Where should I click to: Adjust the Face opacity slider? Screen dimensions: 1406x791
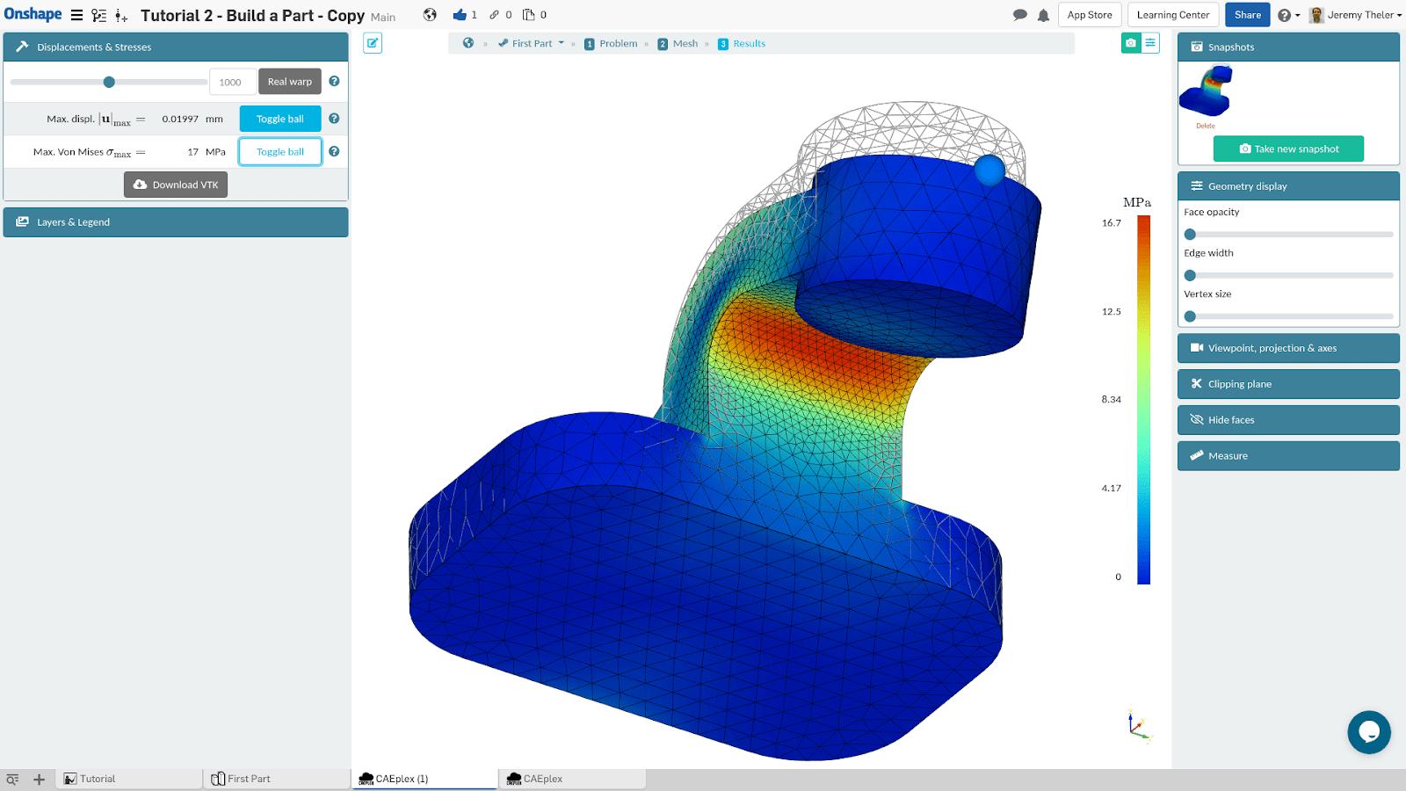click(1191, 234)
